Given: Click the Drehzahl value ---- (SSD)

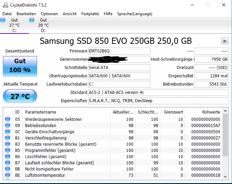Looking at the screenshot, I should (212, 68).
